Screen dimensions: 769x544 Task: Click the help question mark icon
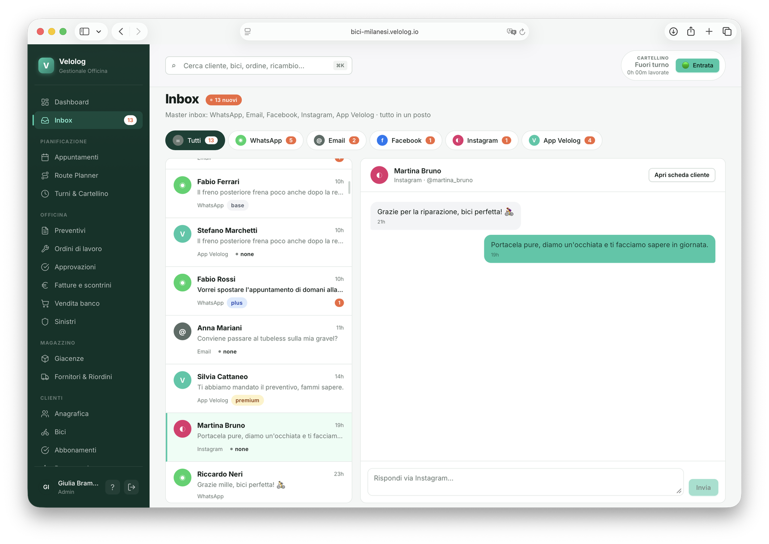[112, 487]
